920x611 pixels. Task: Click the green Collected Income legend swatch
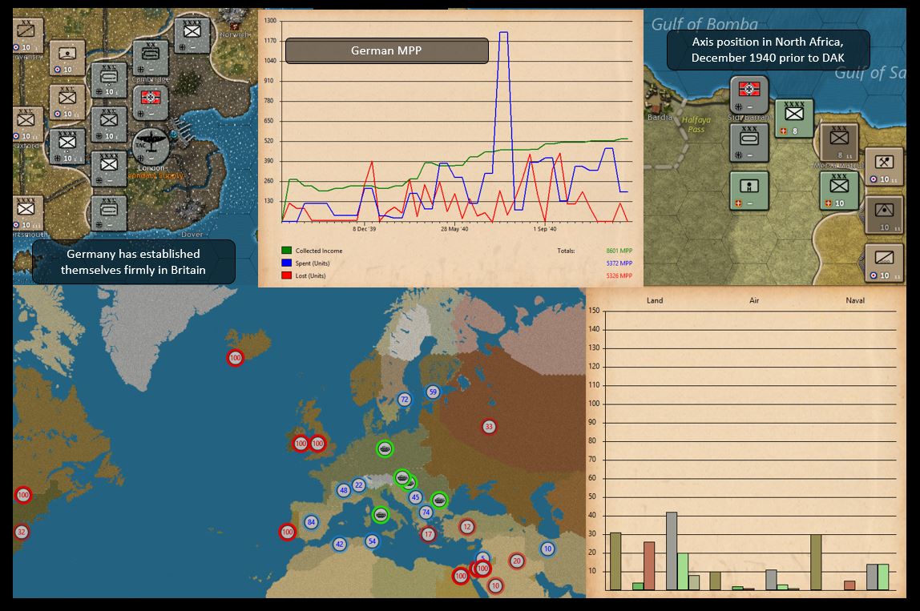pyautogui.click(x=286, y=251)
